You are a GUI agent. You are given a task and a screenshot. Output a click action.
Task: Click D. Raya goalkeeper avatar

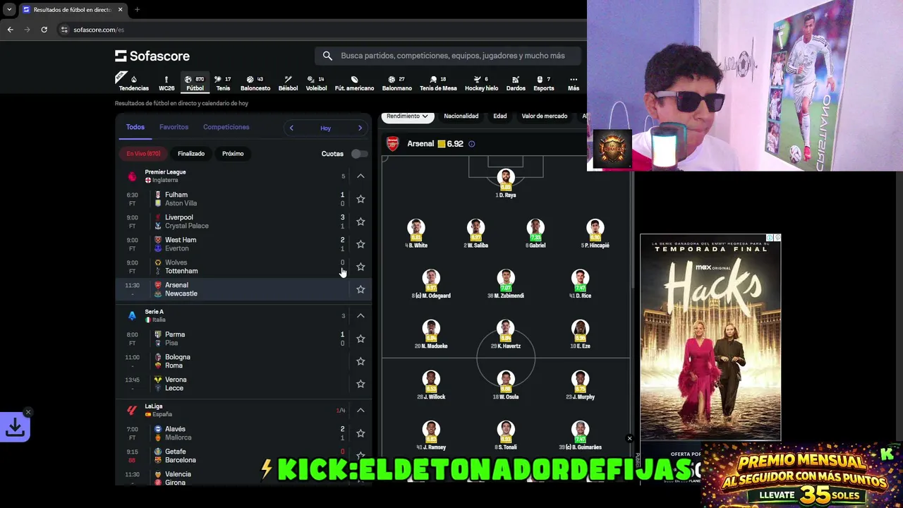pos(506,178)
